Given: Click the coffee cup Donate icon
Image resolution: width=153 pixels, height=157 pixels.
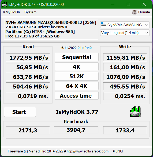Looking at the screenshot, I should coord(135,12).
